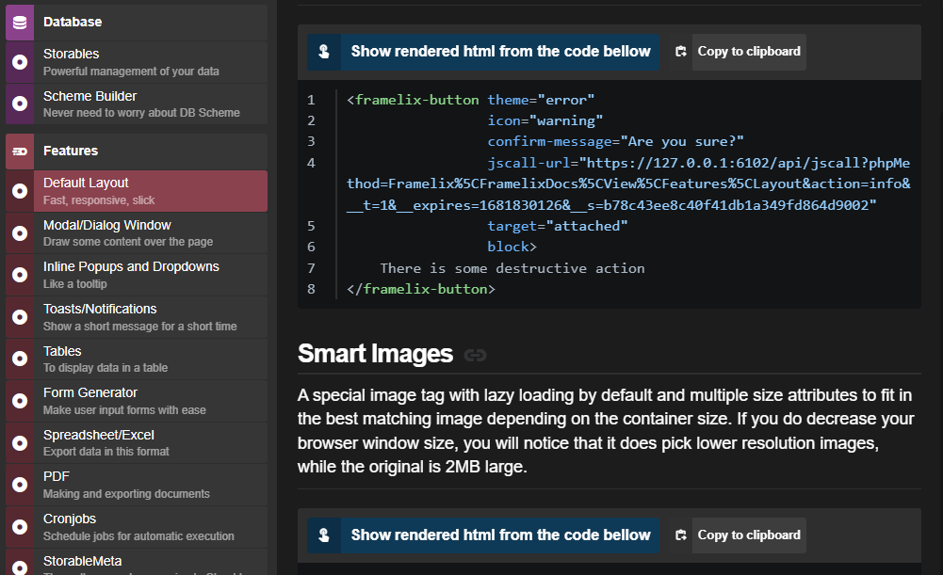Copy Smart Images code to clipboard
The height and width of the screenshot is (575, 943).
pyautogui.click(x=737, y=535)
